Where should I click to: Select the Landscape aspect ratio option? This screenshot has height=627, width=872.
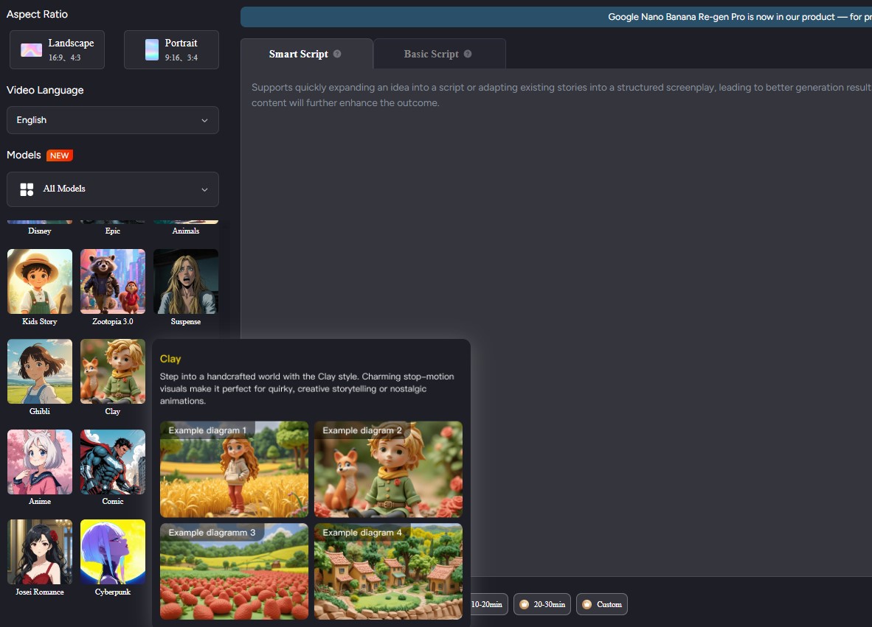click(x=57, y=49)
